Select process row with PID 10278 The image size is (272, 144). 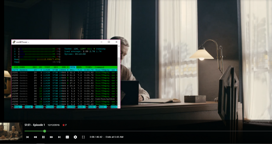pyautogui.click(x=64, y=70)
